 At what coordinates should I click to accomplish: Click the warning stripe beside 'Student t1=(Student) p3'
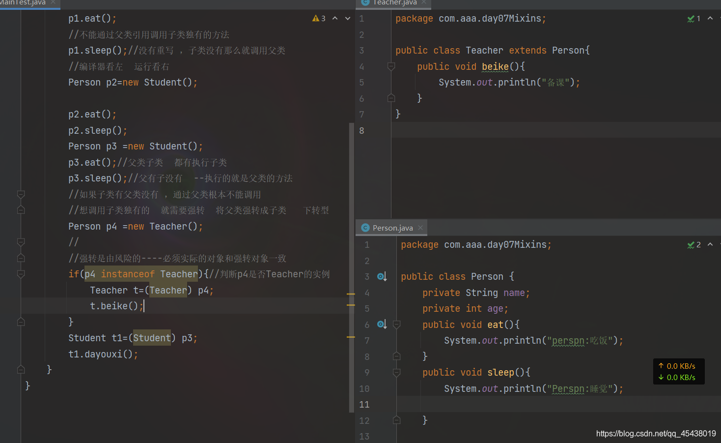351,337
